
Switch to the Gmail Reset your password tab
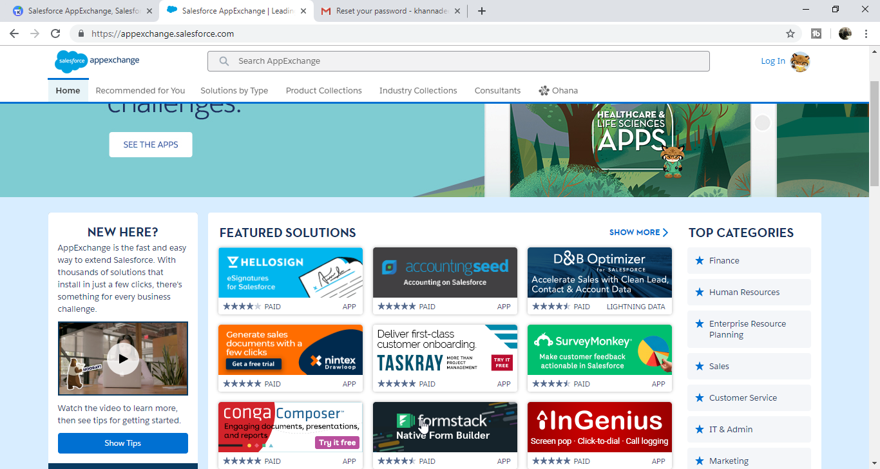390,11
